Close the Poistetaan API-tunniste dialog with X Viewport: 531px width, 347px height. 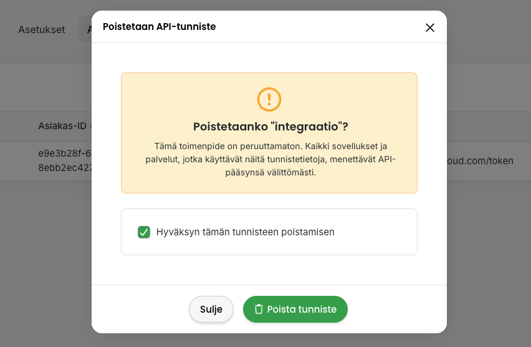click(x=430, y=27)
